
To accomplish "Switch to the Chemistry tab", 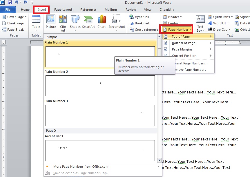I will tap(166, 10).
